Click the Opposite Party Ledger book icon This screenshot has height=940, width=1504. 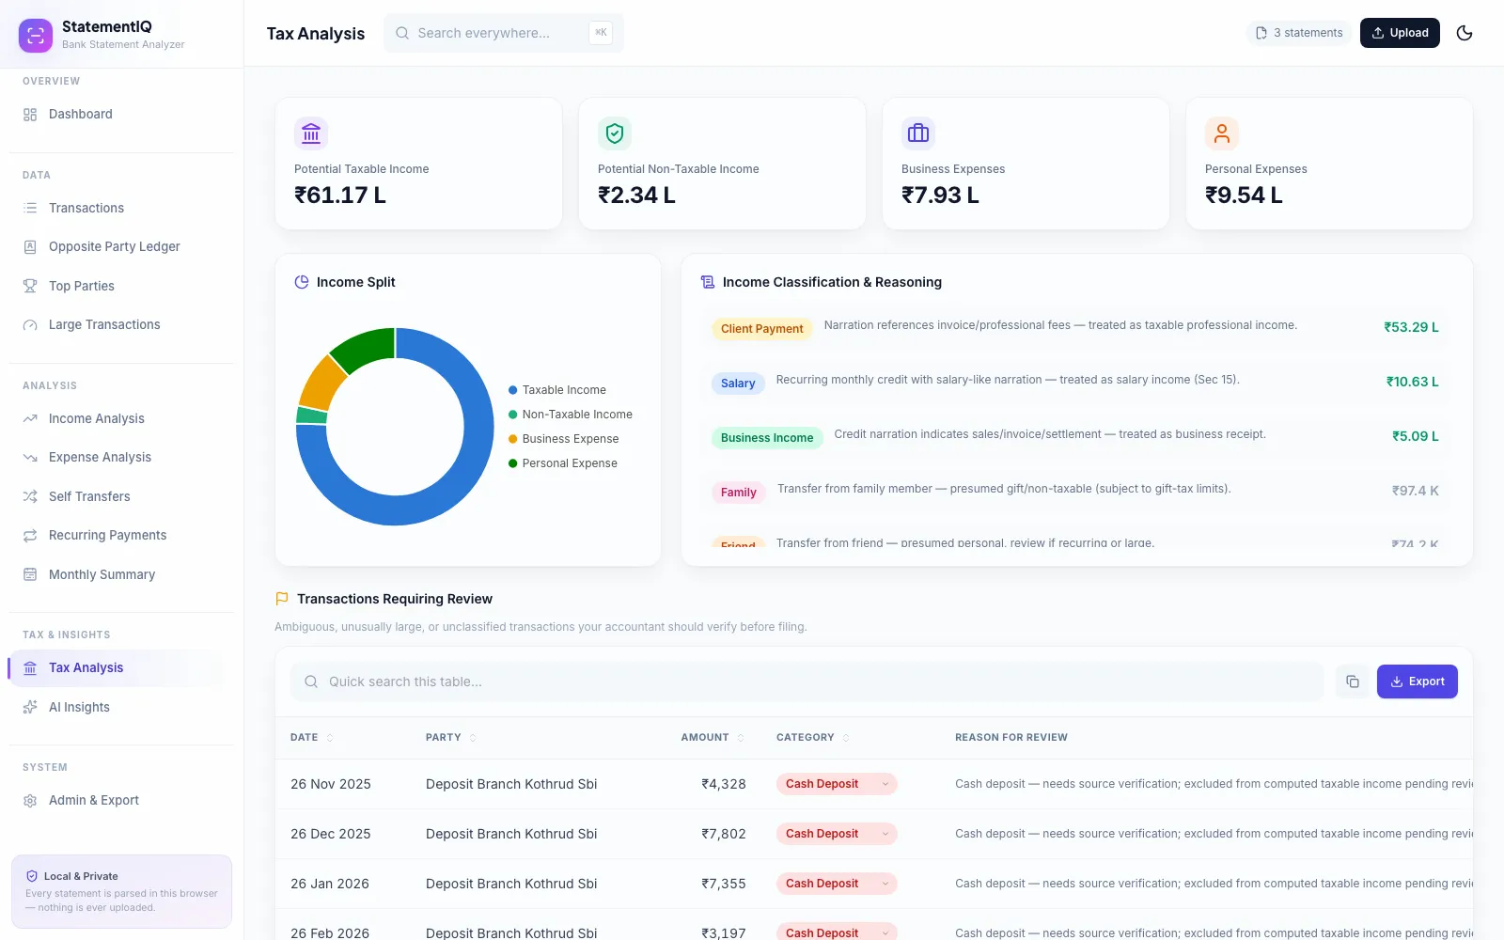(x=30, y=247)
